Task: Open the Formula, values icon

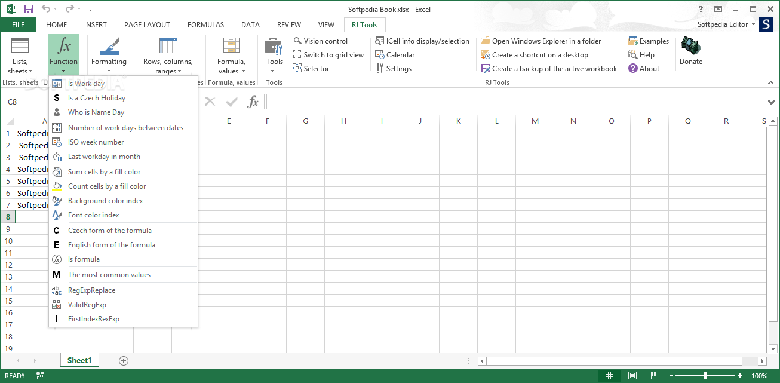Action: click(231, 56)
